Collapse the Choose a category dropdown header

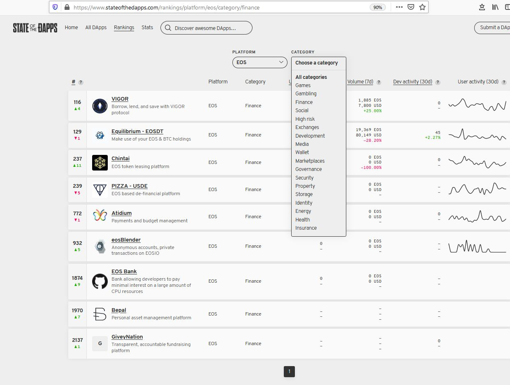point(318,63)
